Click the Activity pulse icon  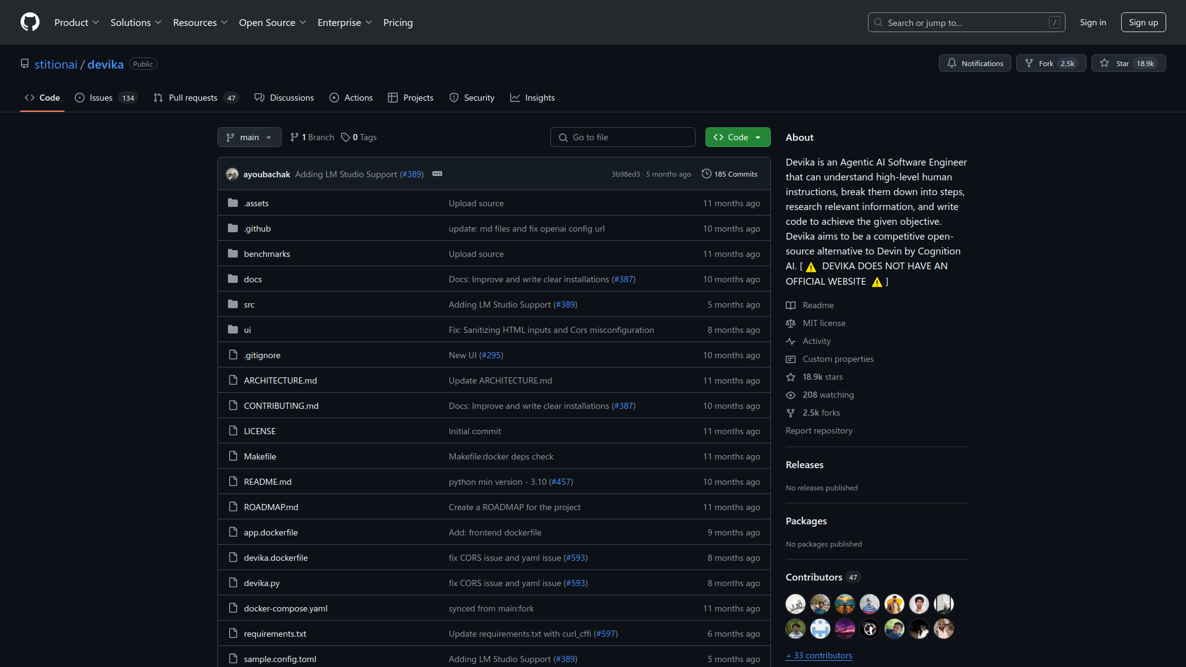pos(791,341)
